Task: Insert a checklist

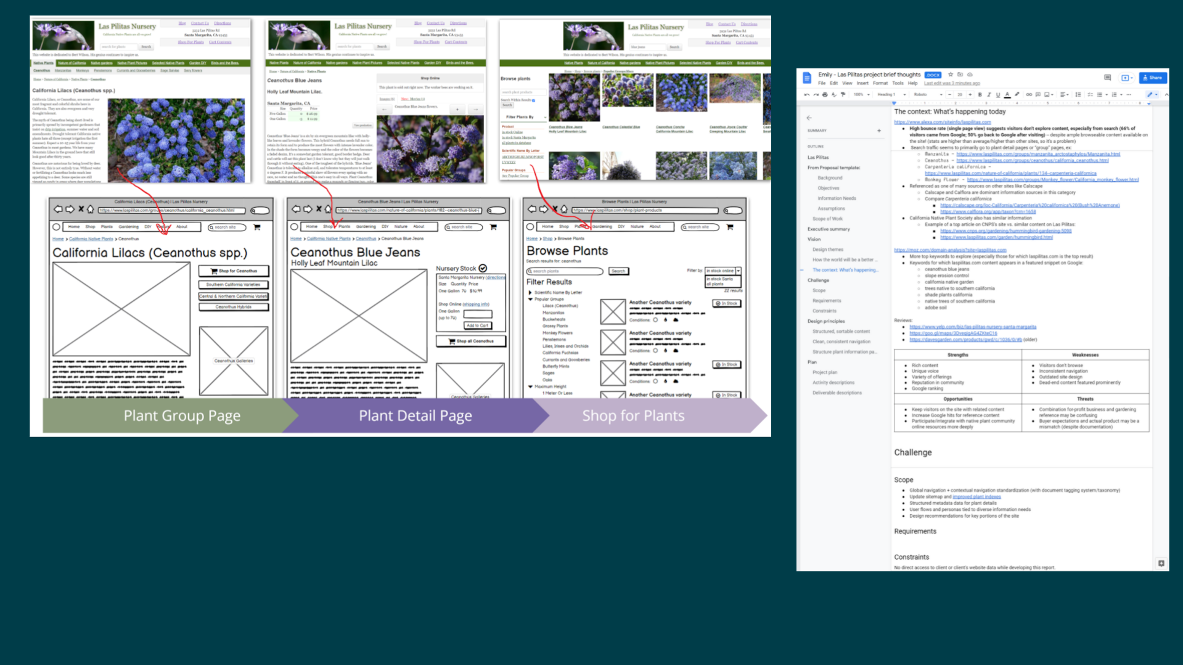Action: point(1090,94)
